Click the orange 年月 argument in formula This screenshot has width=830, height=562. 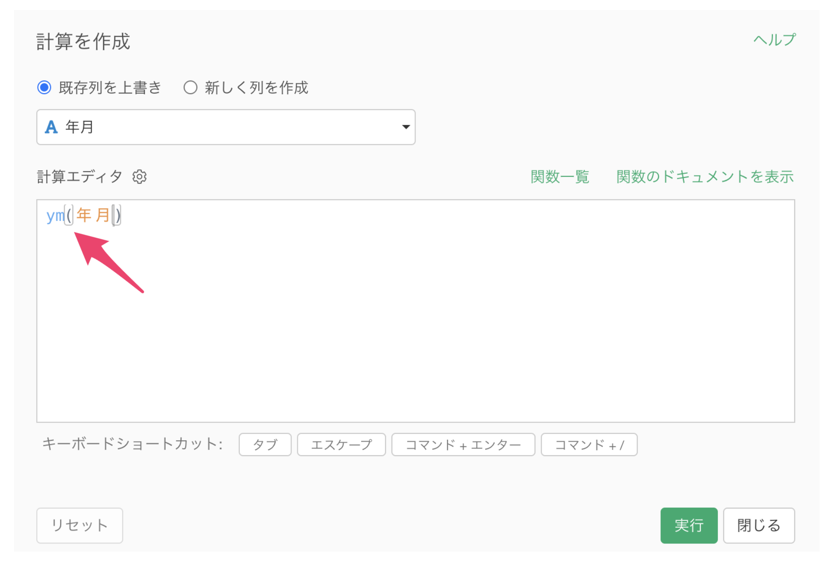pyautogui.click(x=93, y=215)
